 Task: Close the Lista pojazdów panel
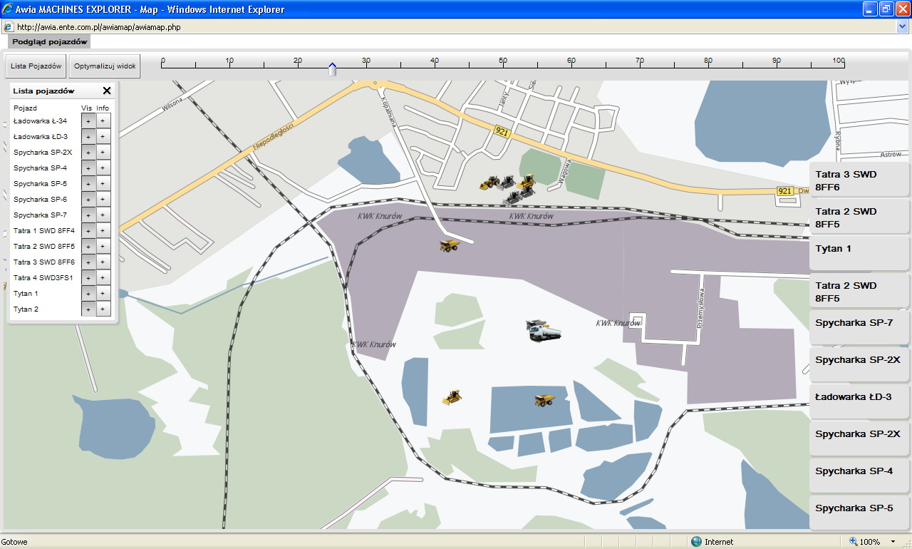pos(107,91)
